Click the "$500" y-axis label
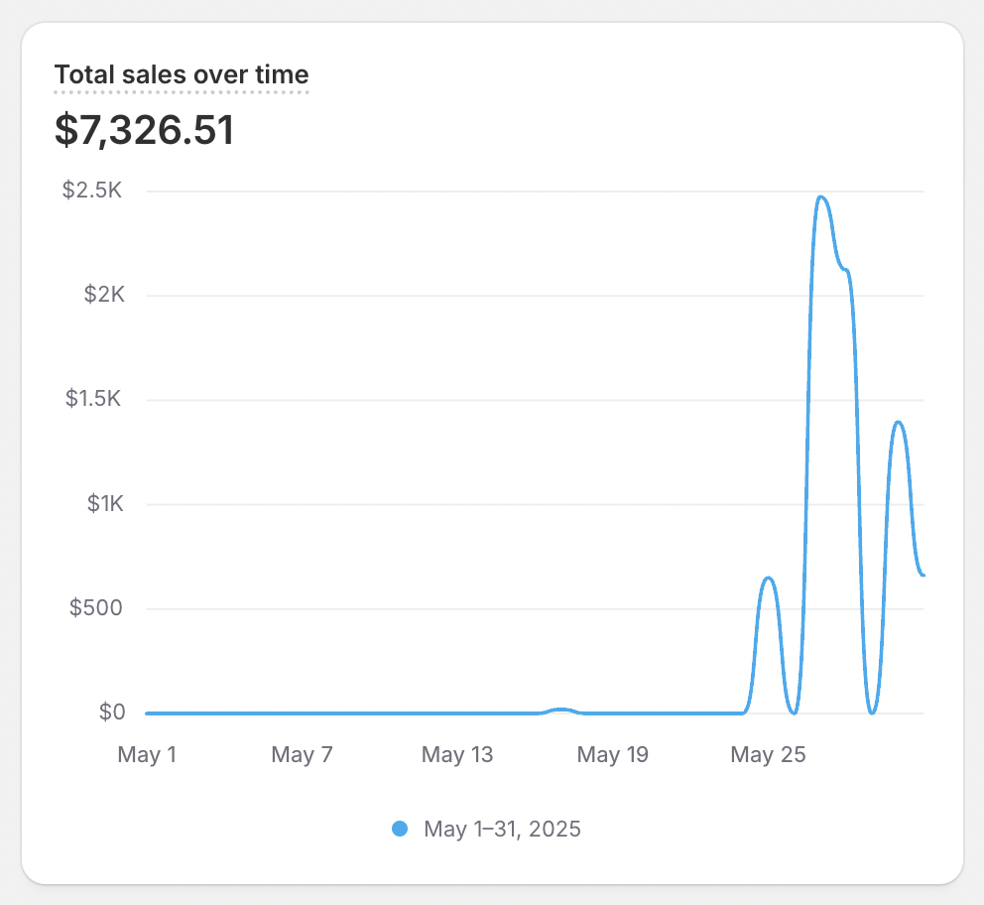The width and height of the screenshot is (984, 905). [x=95, y=607]
